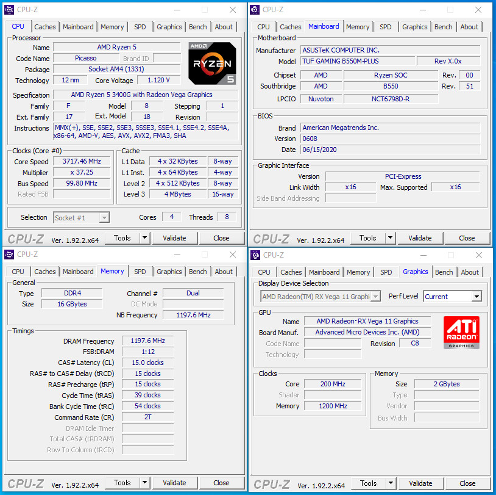Switch to the SPD tab in the Memory window
Viewport: 496px width, 495px height.
click(x=140, y=272)
